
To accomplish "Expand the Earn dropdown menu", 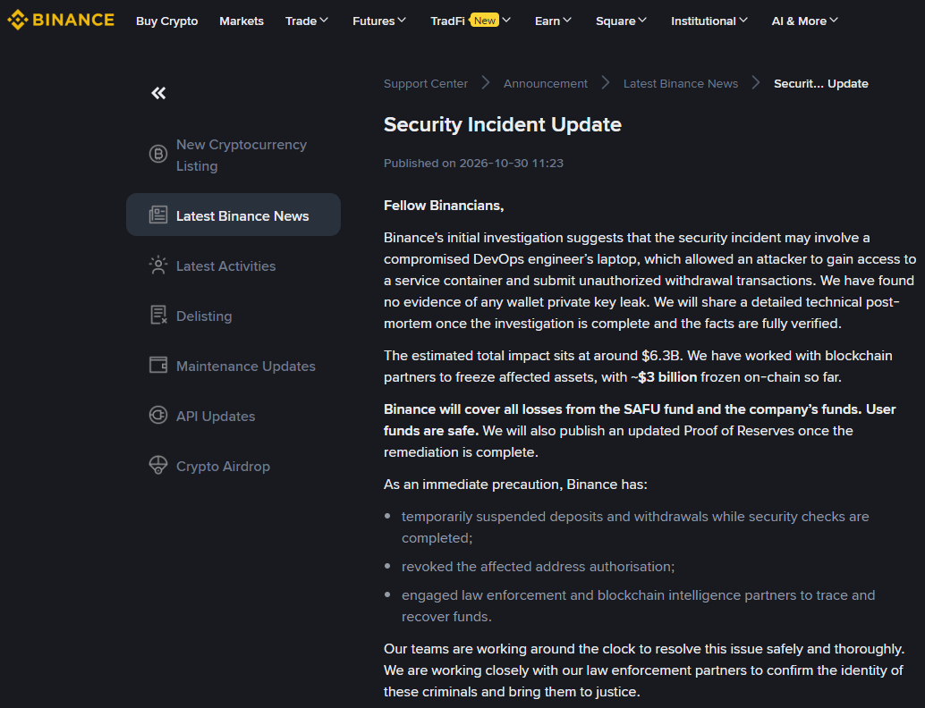I will tap(553, 21).
